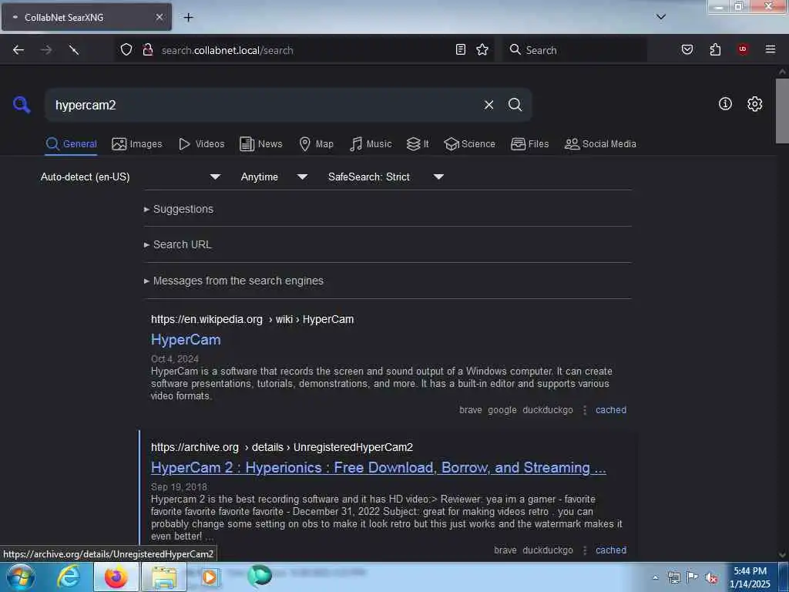View site security lock info
Viewport: 789px width, 592px height.
tap(148, 49)
